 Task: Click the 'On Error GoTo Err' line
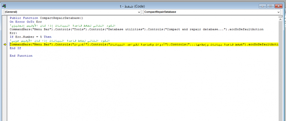point(26,22)
